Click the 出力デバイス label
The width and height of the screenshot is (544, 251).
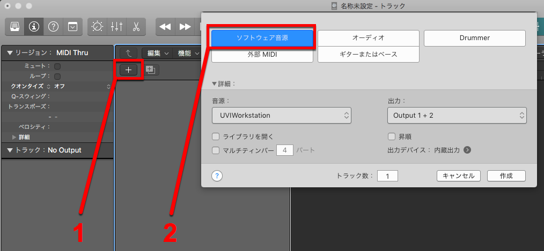coord(409,150)
